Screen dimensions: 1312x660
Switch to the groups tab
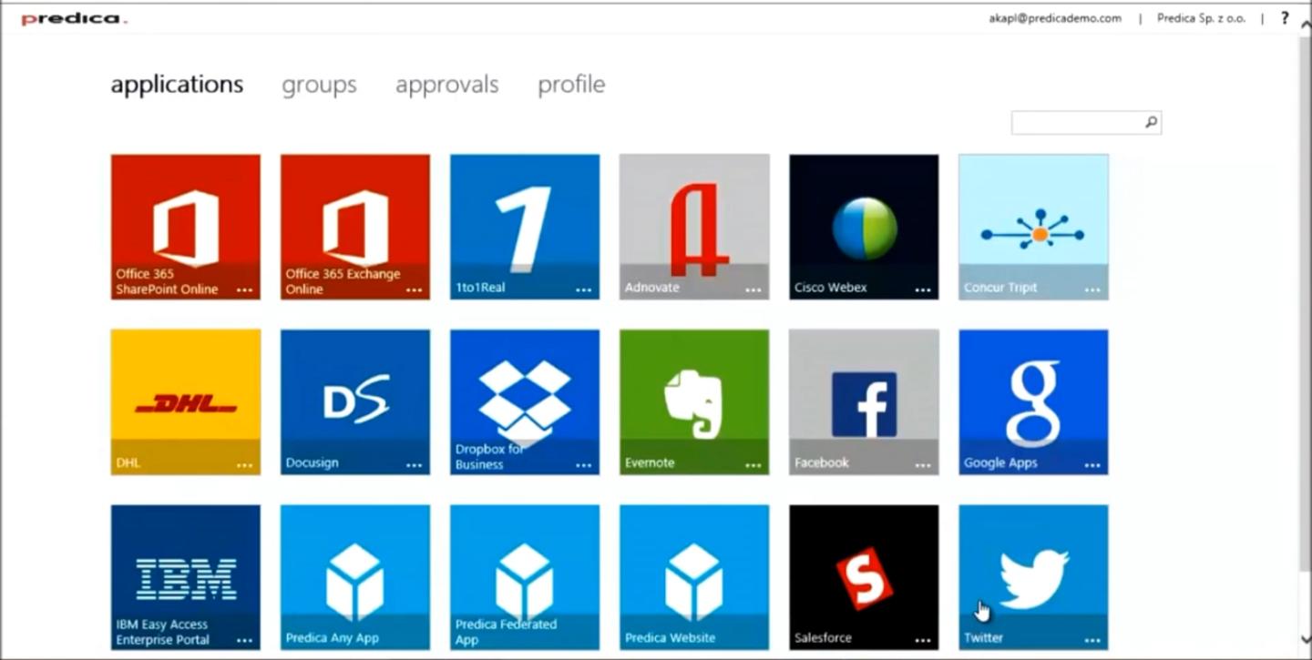(x=319, y=85)
